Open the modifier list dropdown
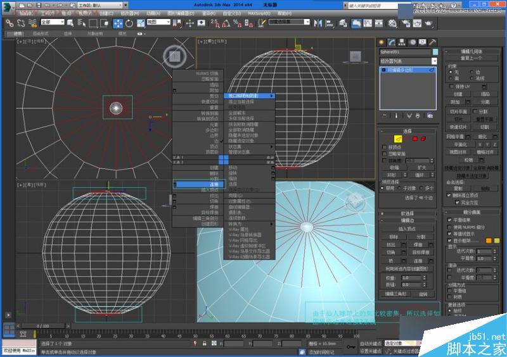 click(x=433, y=61)
